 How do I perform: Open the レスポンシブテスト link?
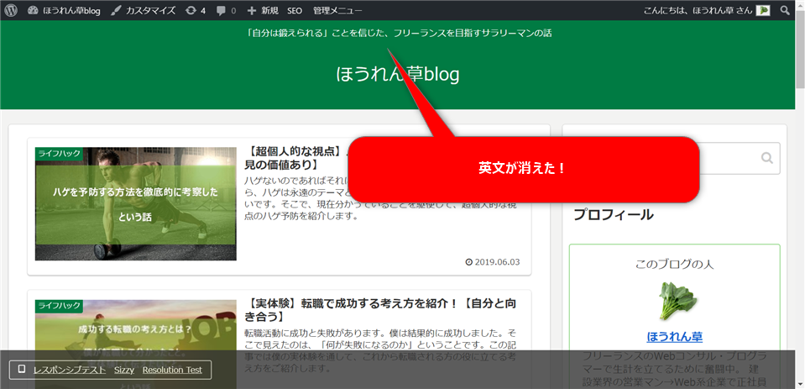pyautogui.click(x=70, y=370)
